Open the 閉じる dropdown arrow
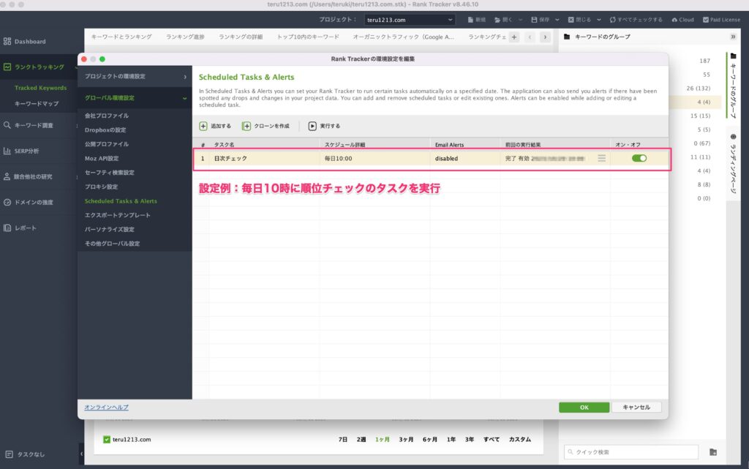 tap(599, 20)
